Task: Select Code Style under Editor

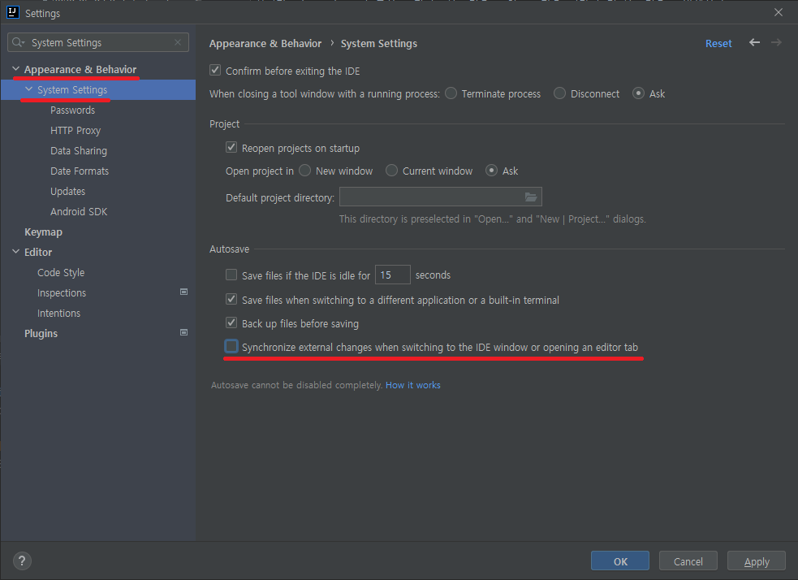Action: click(x=61, y=272)
